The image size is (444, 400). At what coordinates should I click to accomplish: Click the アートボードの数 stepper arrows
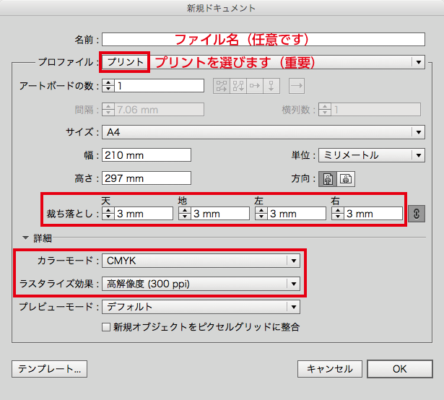[x=108, y=85]
